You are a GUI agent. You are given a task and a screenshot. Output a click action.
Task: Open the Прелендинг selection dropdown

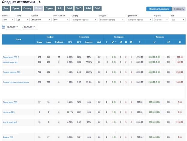click(140, 20)
